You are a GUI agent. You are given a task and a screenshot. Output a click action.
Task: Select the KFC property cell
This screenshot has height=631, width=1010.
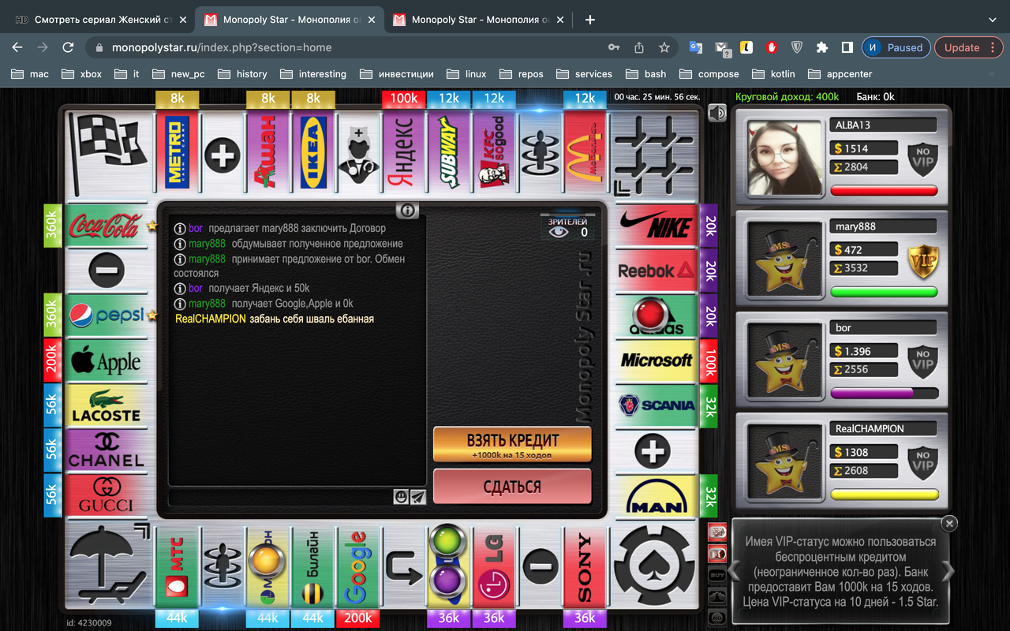point(494,153)
